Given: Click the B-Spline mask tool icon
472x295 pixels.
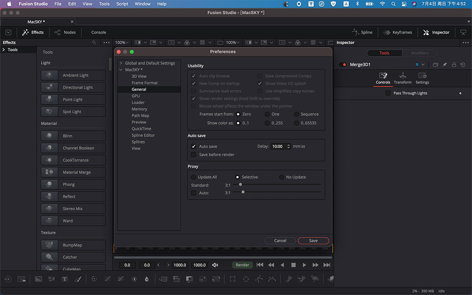Looking at the screenshot, I should coord(272,279).
